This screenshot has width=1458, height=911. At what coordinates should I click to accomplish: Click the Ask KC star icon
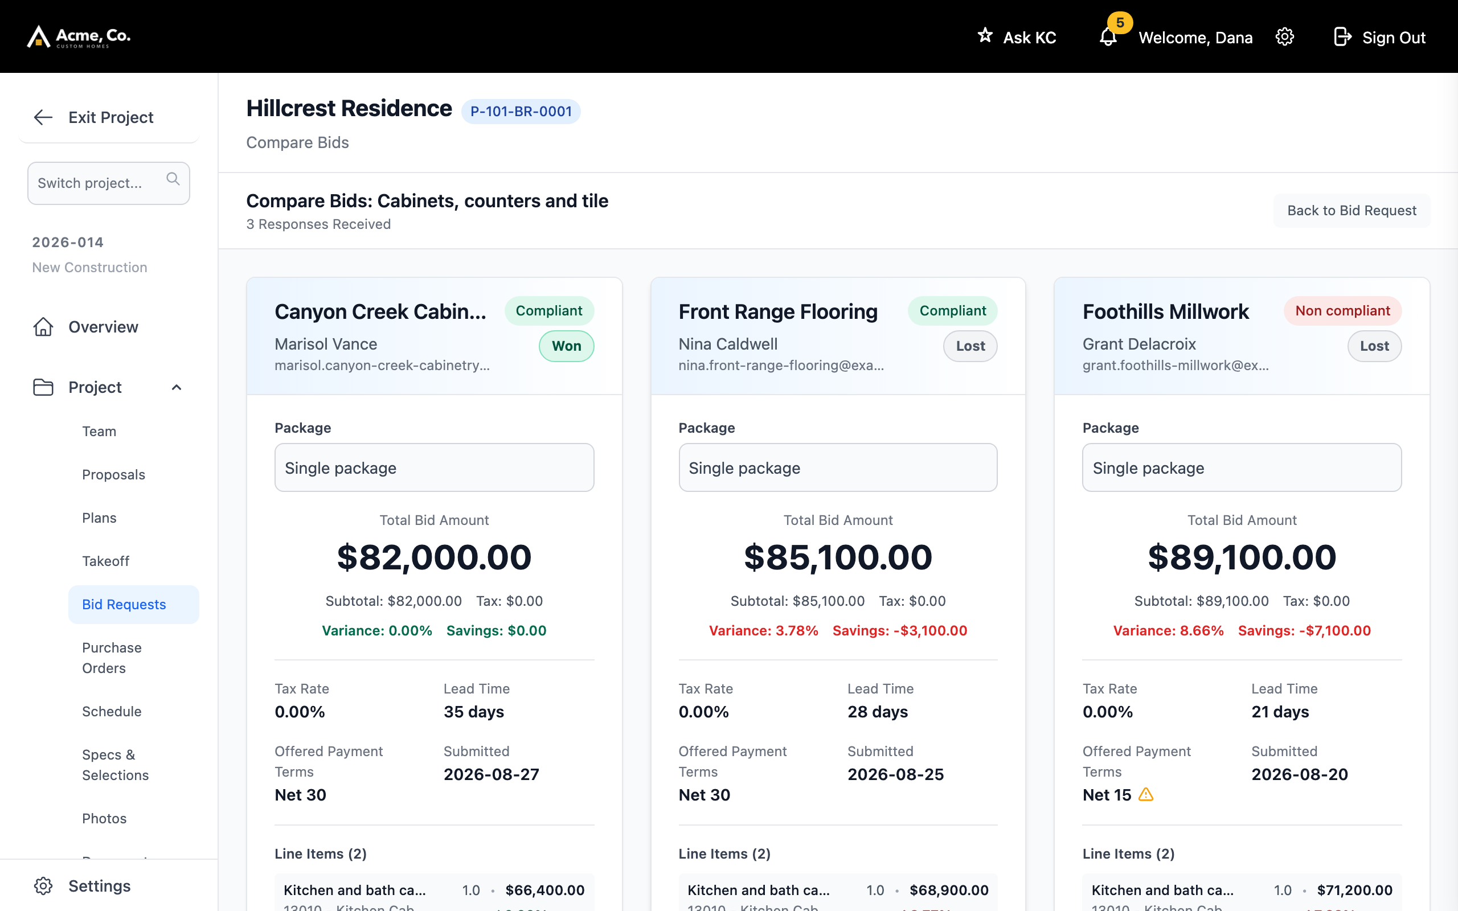pos(985,35)
